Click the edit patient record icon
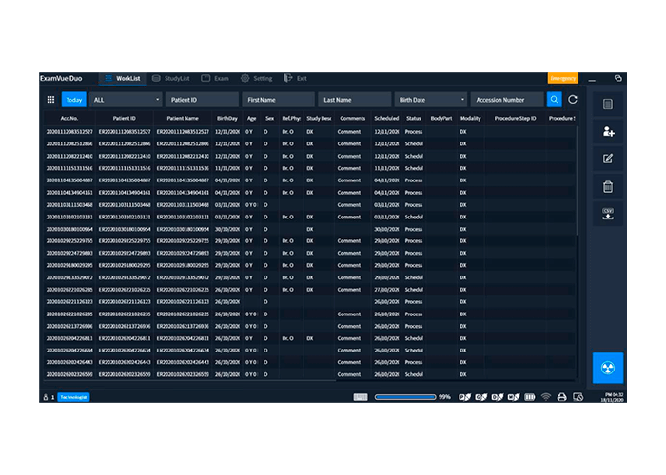This screenshot has width=666, height=475. click(608, 160)
